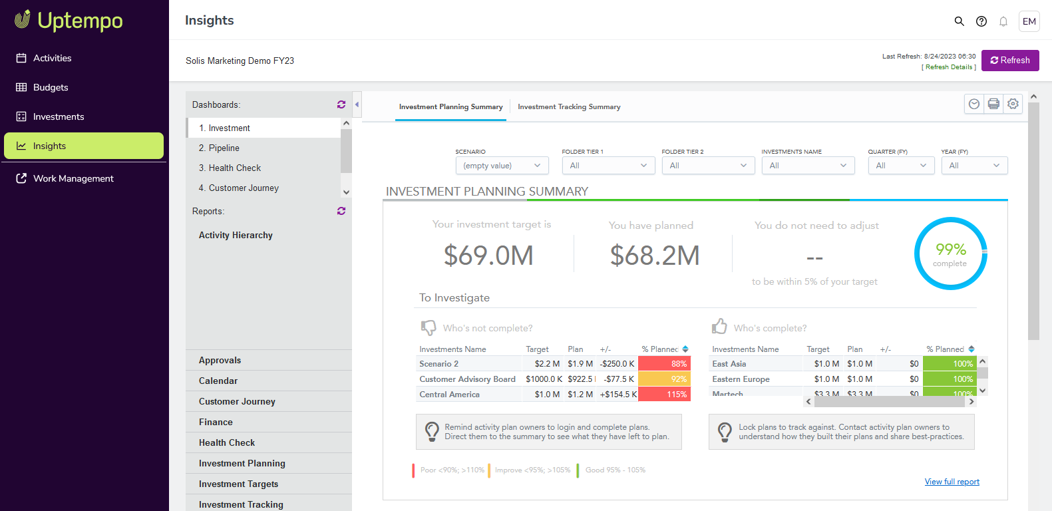This screenshot has width=1052, height=511.
Task: Sort the Who's not complete table by % Planned
Action: click(x=685, y=349)
